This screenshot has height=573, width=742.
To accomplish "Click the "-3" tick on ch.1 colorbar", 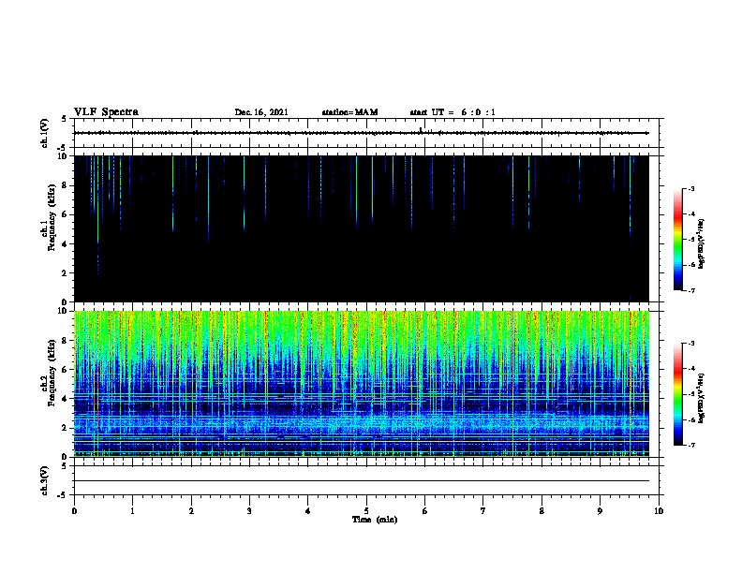I will coord(691,189).
